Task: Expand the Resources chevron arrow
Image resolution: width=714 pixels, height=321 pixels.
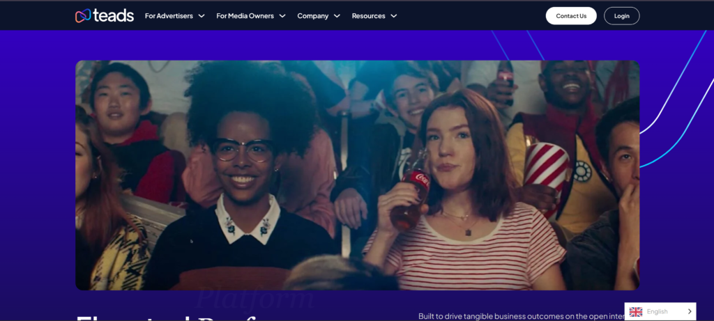Action: (394, 16)
